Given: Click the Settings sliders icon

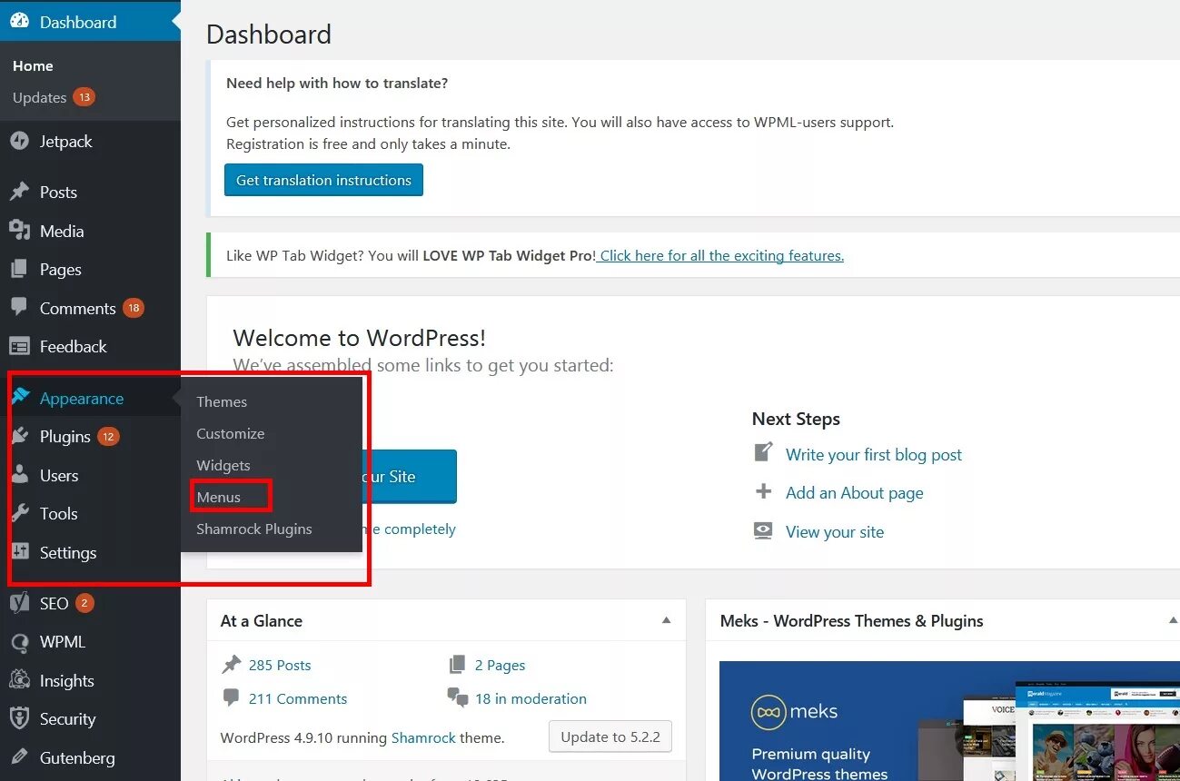Looking at the screenshot, I should pos(19,552).
